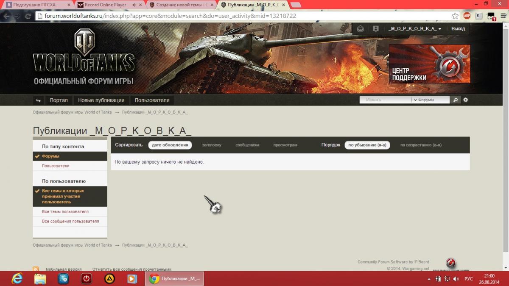Bookmark this page with the star icon
The height and width of the screenshot is (286, 509).
pos(455,16)
